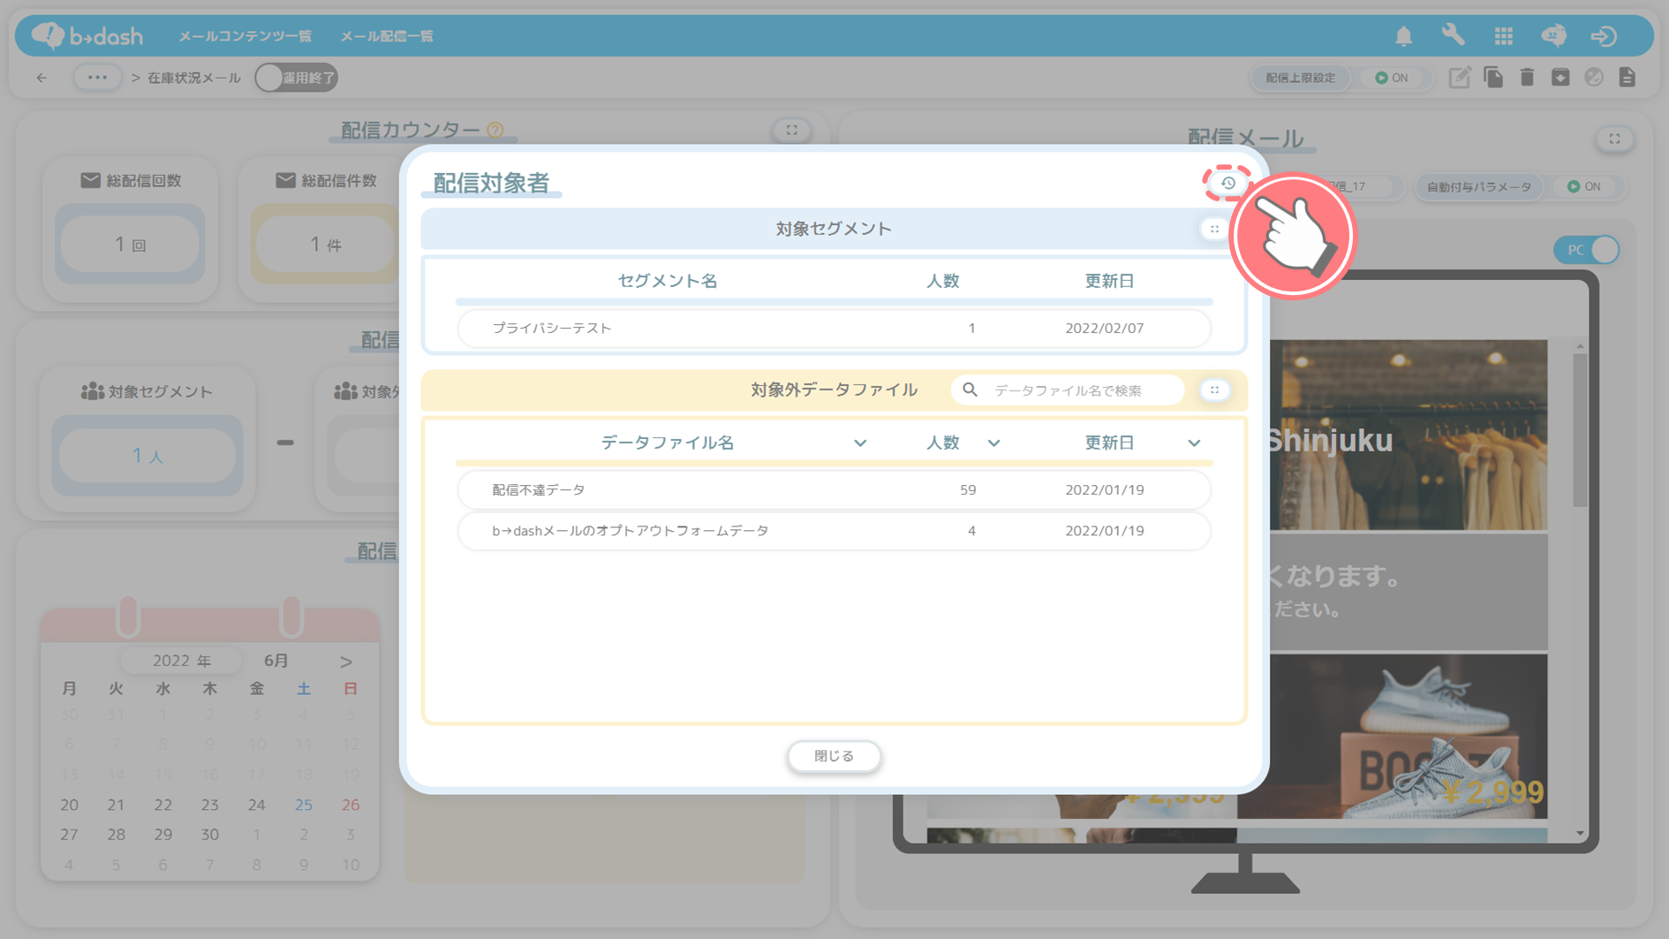Click the 閉じる button
Screen dimensions: 1669x939
[x=834, y=756]
